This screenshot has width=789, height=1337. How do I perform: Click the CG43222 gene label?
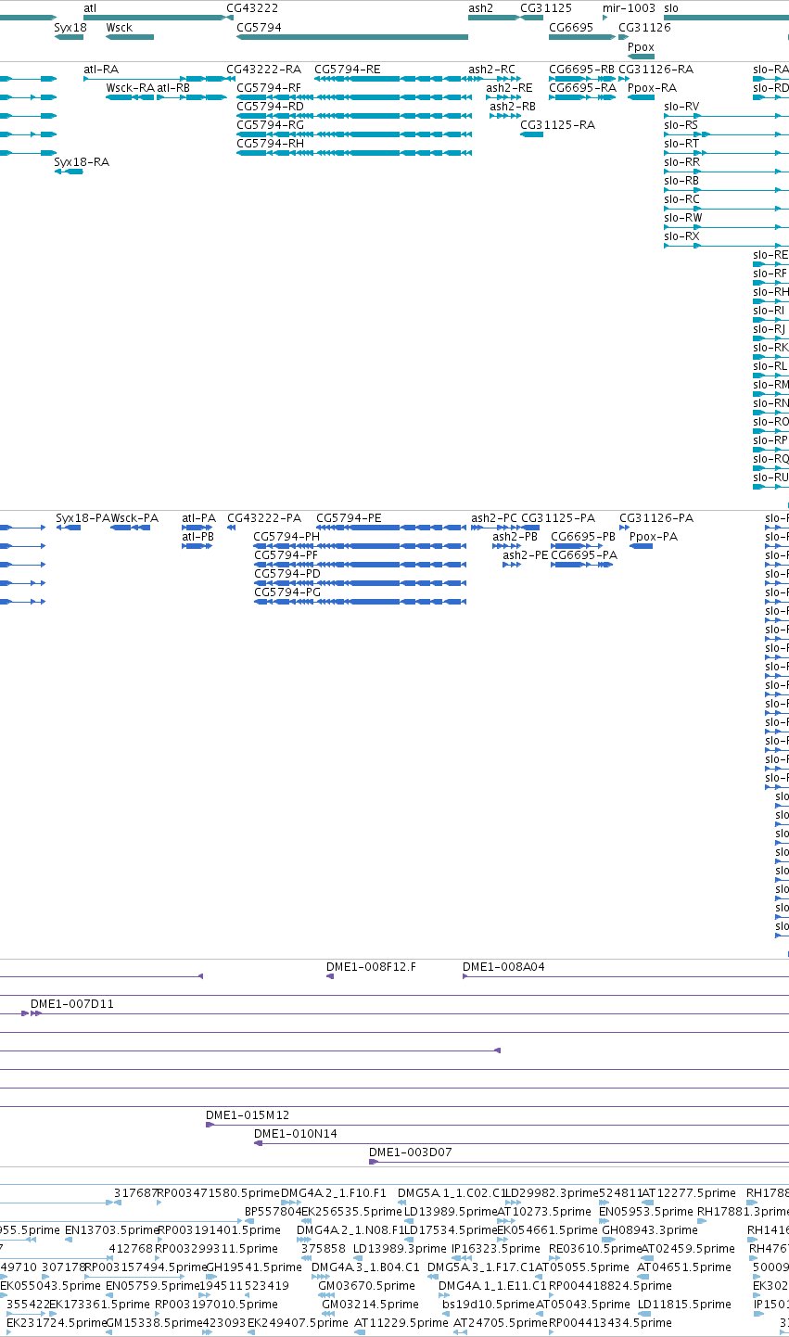[x=252, y=7]
